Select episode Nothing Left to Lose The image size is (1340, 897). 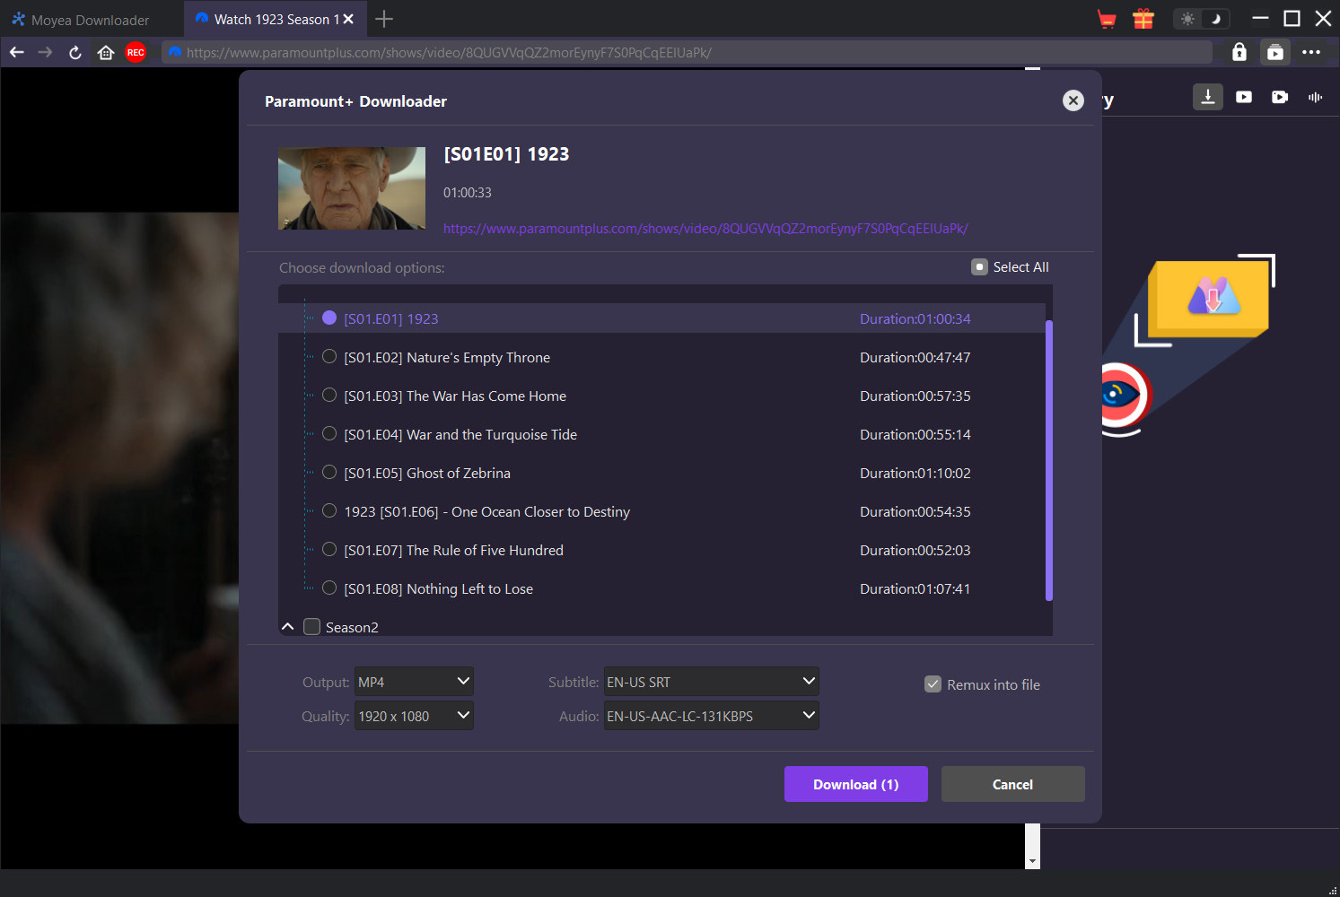[x=329, y=588]
